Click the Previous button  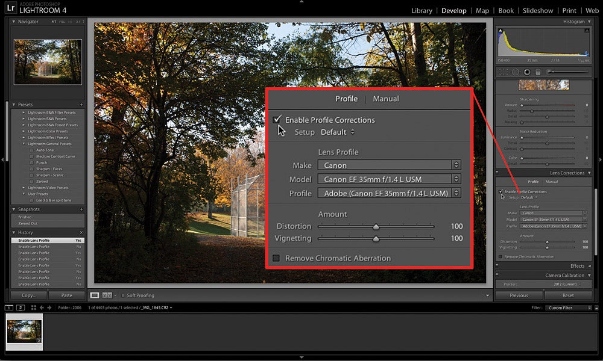pyautogui.click(x=519, y=295)
